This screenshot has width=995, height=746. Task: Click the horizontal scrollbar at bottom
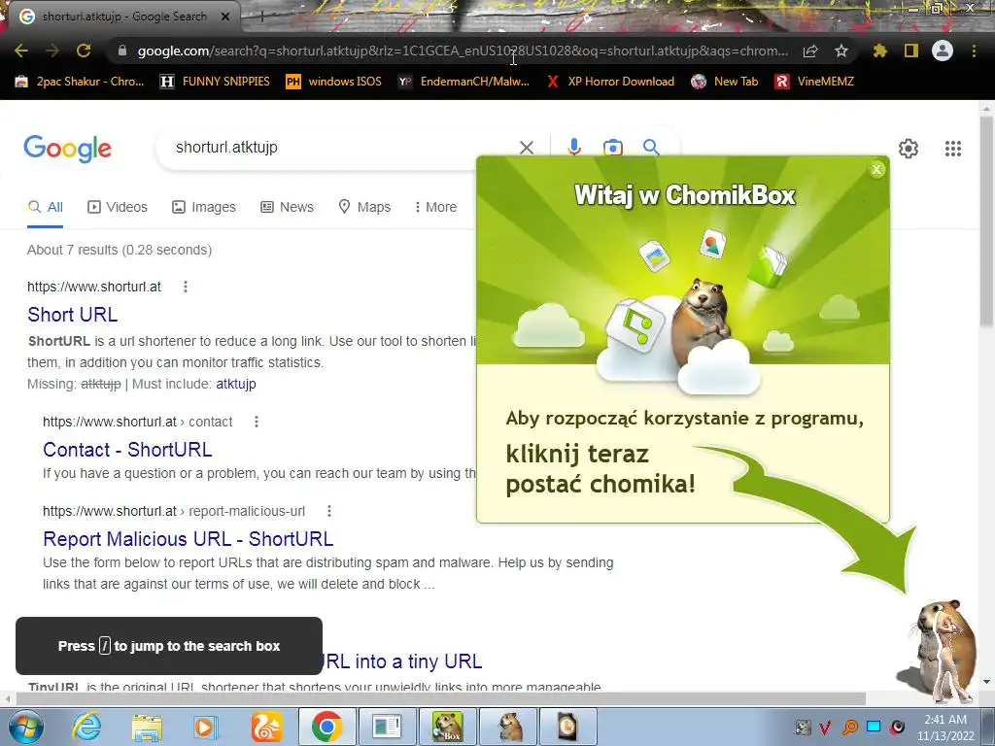[x=440, y=698]
